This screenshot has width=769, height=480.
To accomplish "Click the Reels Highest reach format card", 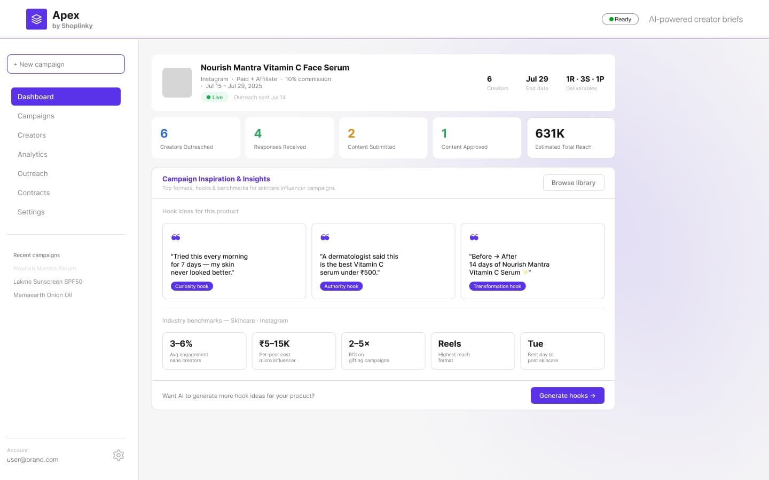I will tap(473, 351).
